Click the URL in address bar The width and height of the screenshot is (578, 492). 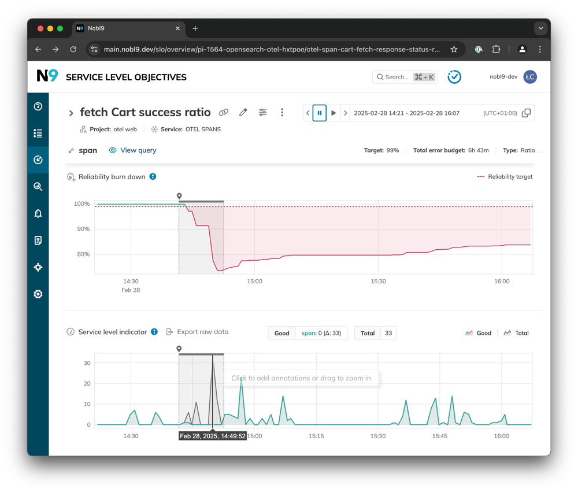pyautogui.click(x=272, y=49)
